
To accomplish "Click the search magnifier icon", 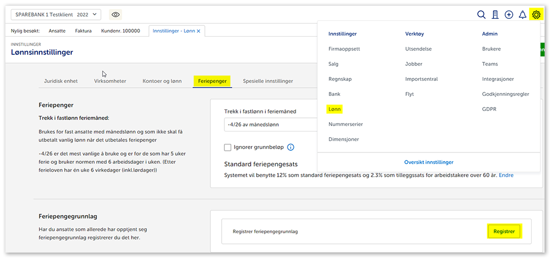I will (481, 15).
